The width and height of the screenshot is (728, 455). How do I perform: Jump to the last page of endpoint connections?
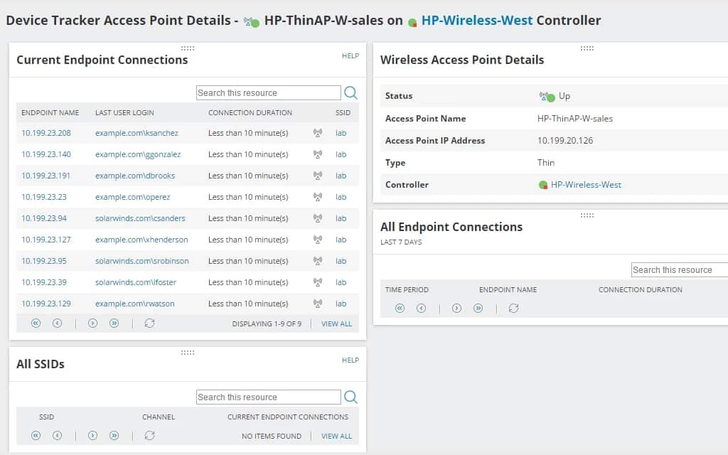[x=113, y=323]
